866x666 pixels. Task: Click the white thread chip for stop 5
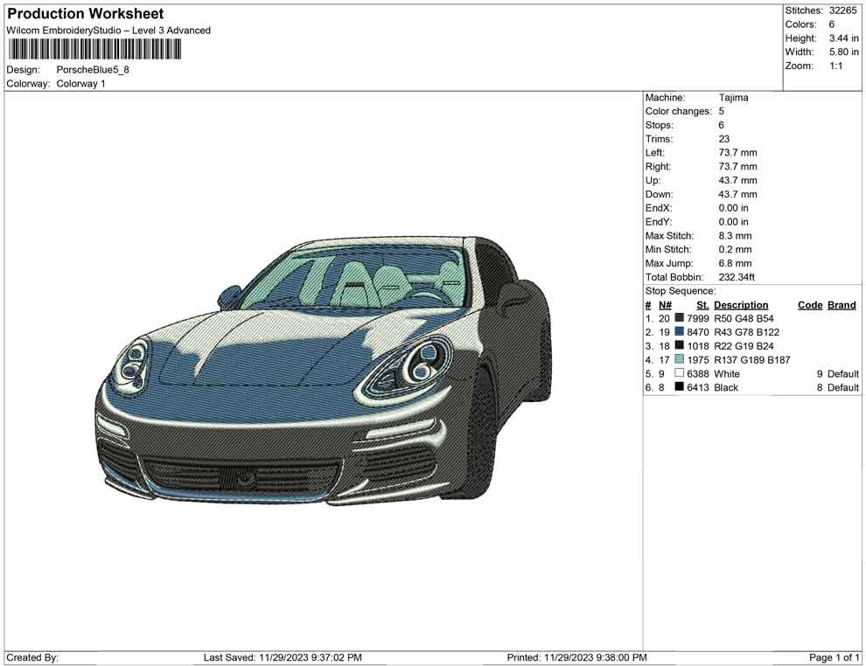tap(678, 373)
